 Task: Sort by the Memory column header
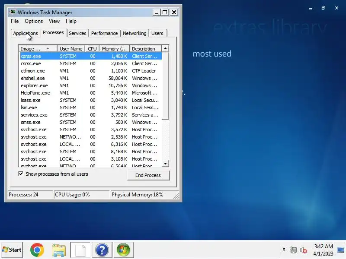coord(114,48)
